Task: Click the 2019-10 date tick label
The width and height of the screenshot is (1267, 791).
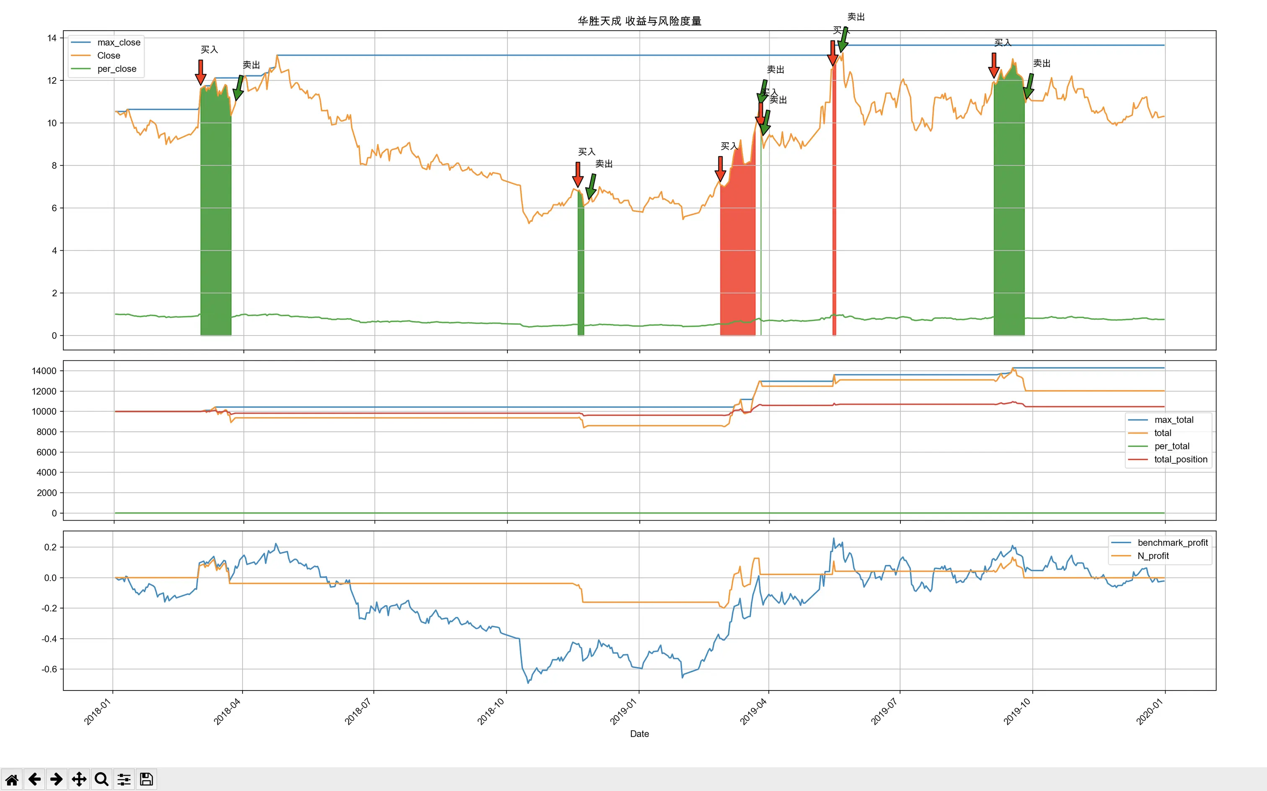Action: pos(1017,711)
